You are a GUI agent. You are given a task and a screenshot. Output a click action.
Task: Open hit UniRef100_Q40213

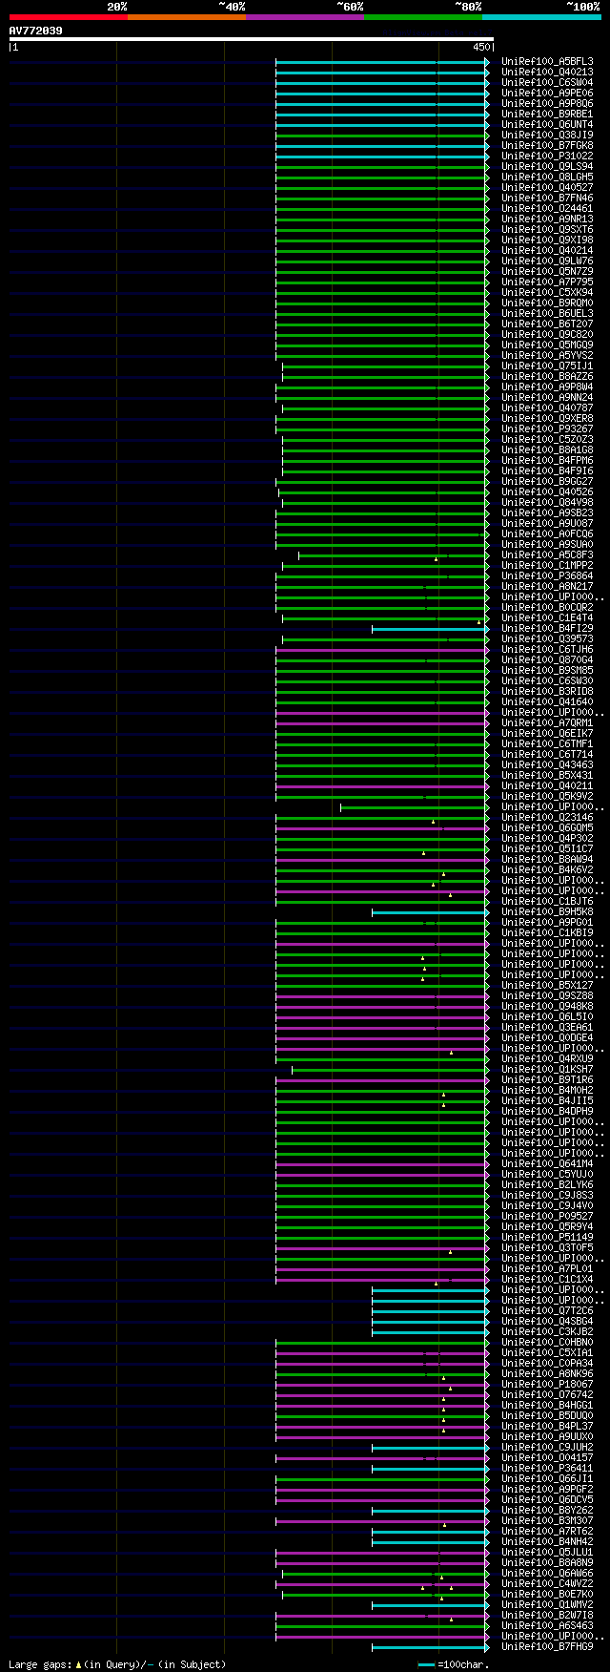[x=547, y=73]
